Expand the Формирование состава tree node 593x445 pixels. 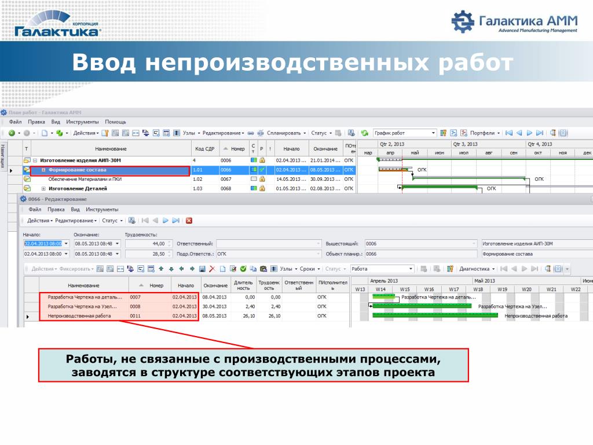point(43,170)
